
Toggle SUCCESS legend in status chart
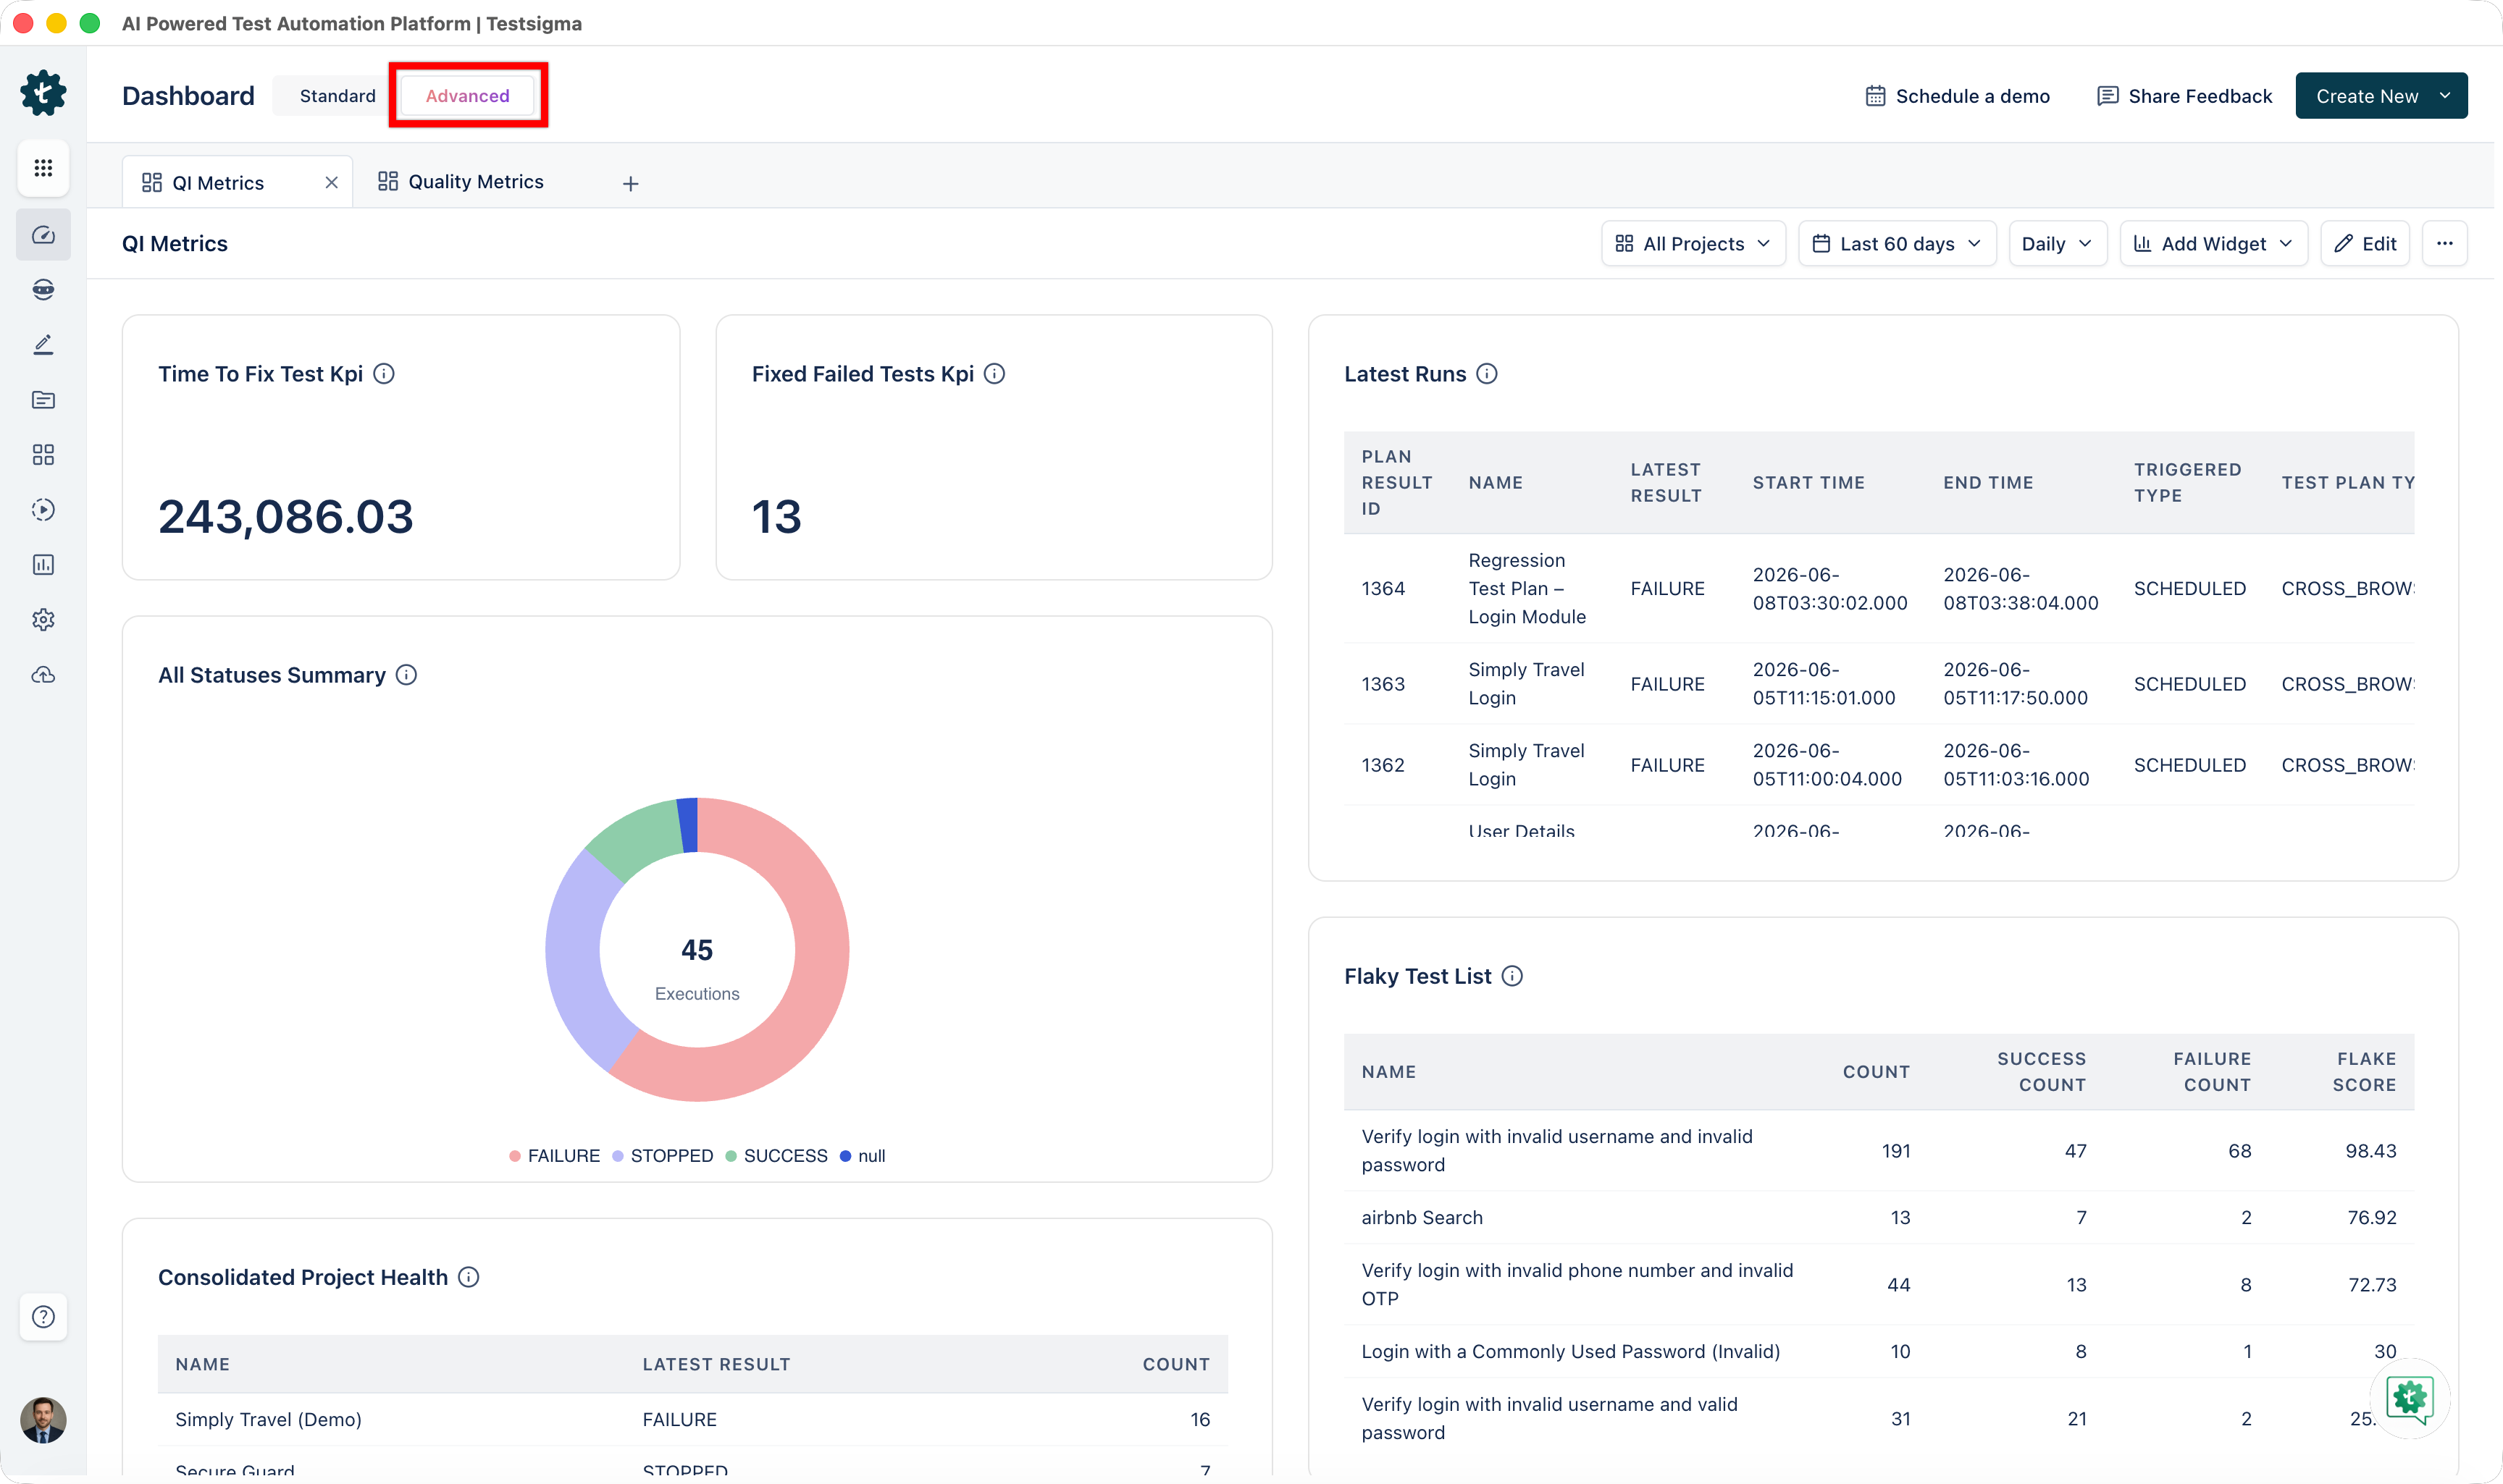coord(776,1156)
